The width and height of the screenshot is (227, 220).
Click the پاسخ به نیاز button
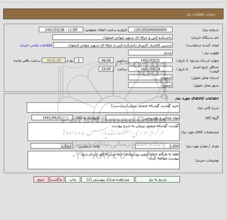coord(158,179)
